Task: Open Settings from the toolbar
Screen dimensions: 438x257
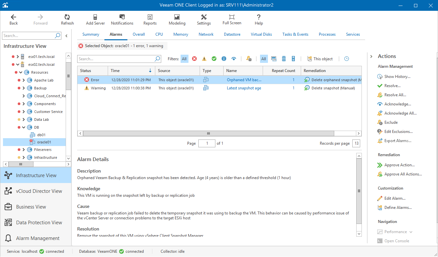Action: tap(204, 20)
